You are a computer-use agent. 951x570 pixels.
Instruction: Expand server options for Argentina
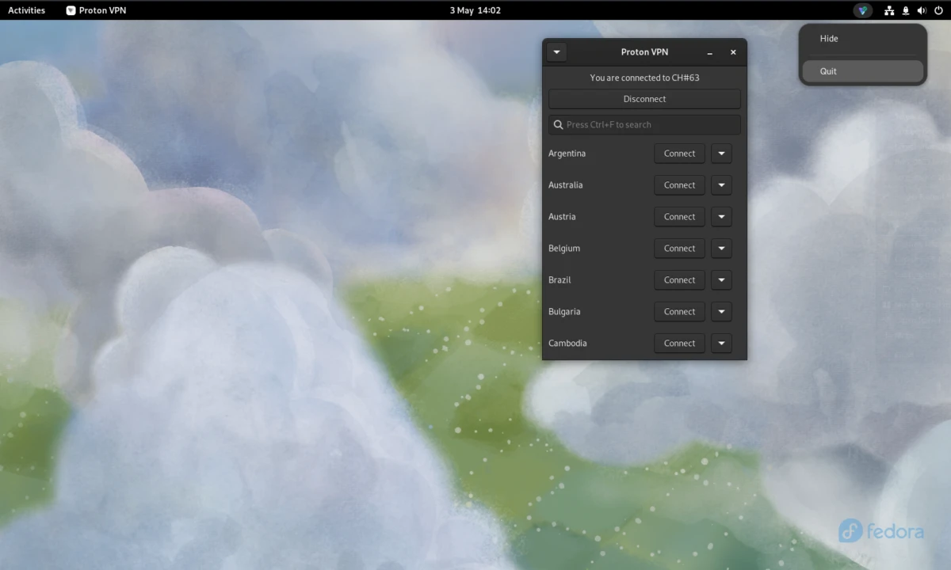click(721, 153)
